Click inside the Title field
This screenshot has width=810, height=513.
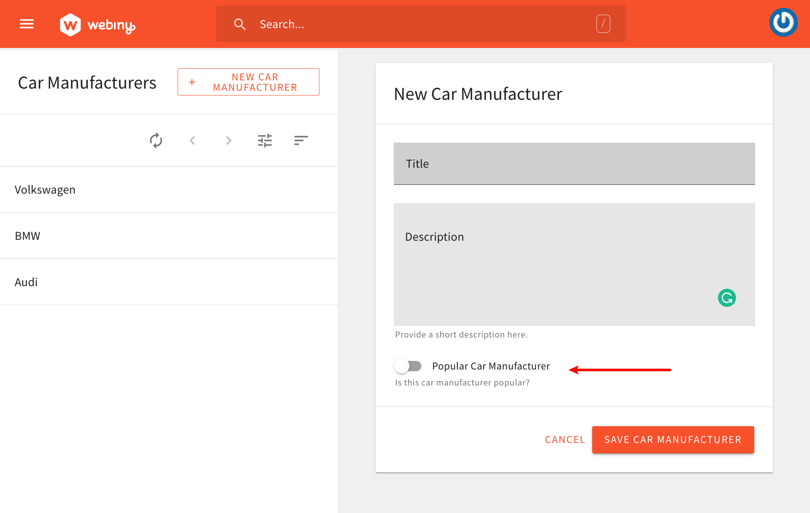click(x=574, y=164)
